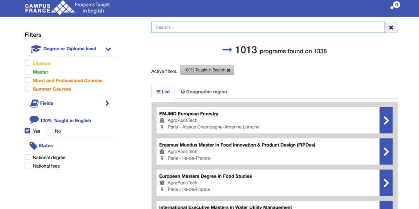Open European Masters Degree in Food Studies arrow
Viewport: 419px width, 209px height.
[386, 182]
